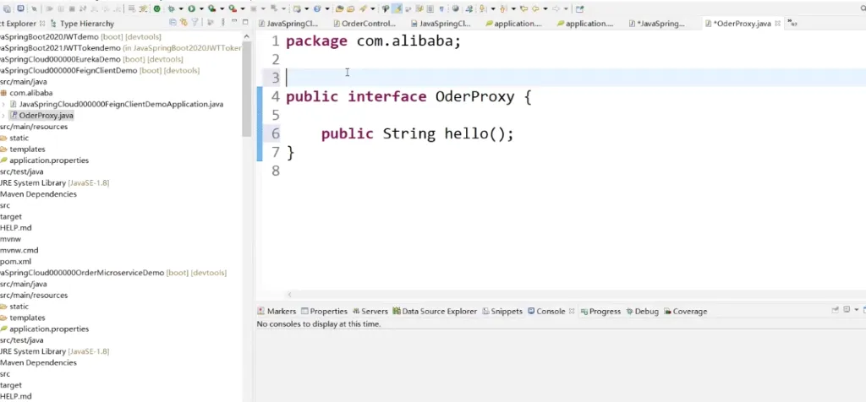The width and height of the screenshot is (866, 402).
Task: Expand the OderProxy.java tree node
Action: [x=4, y=115]
